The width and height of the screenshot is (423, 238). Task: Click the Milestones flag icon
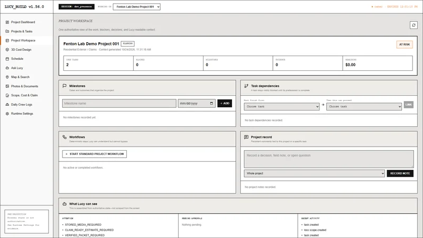point(65,86)
